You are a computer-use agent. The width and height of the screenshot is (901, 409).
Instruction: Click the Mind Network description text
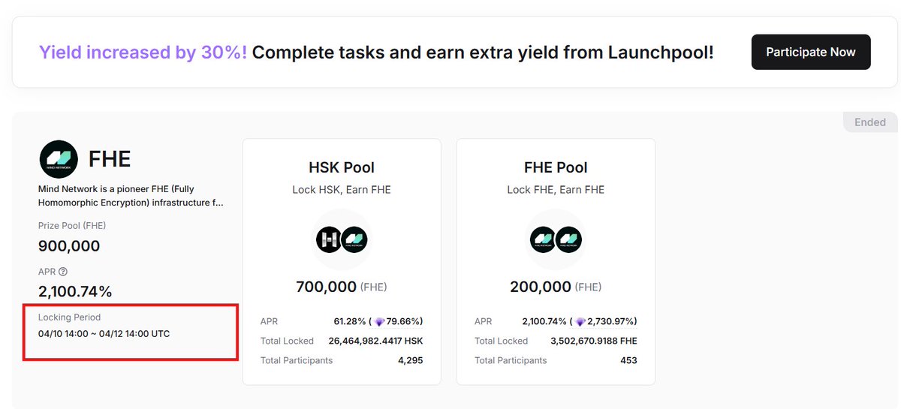(x=131, y=196)
